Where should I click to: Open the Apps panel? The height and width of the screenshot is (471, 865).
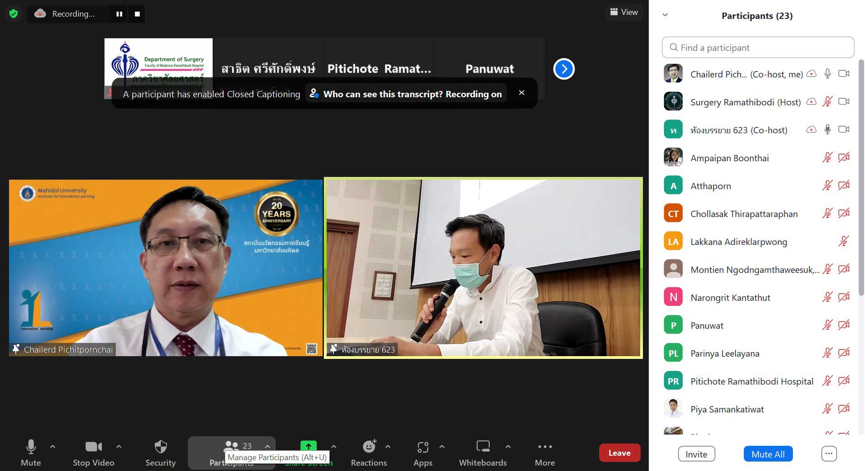point(422,453)
